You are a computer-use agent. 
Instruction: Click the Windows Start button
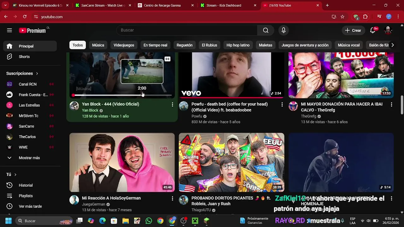point(9,221)
